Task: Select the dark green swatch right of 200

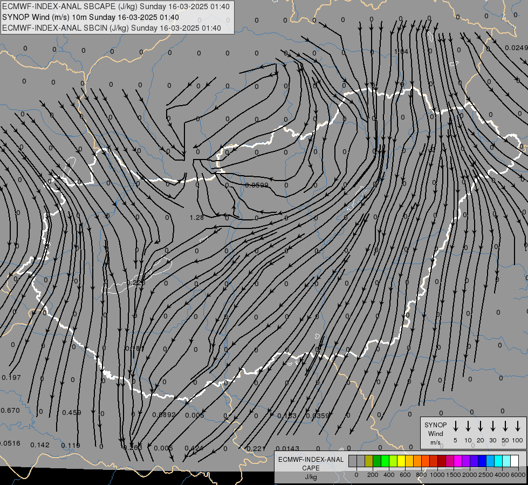Action: (x=377, y=461)
